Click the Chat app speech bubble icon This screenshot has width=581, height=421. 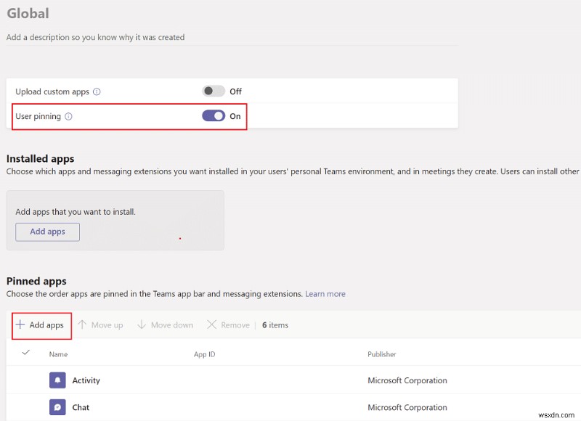click(x=57, y=407)
